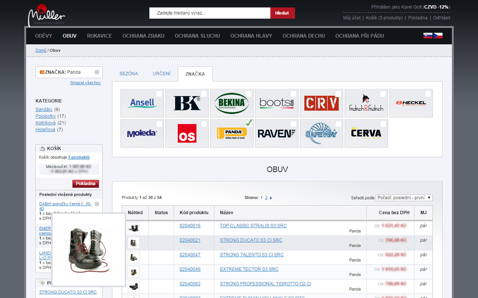Select the Heckel brand logo

pos(411,103)
